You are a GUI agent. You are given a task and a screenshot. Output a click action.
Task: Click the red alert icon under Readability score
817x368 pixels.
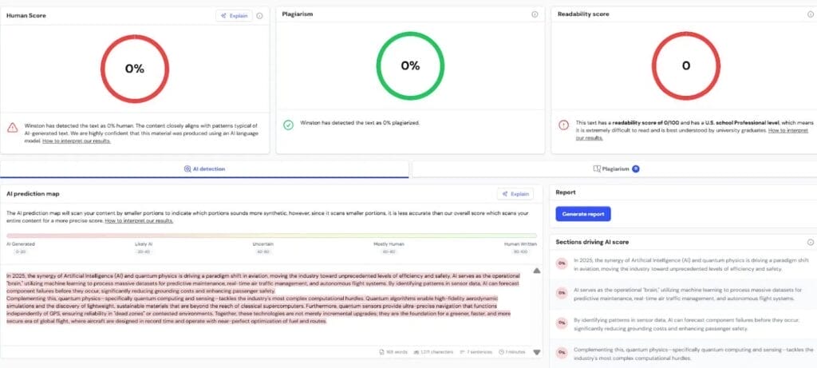tap(563, 125)
